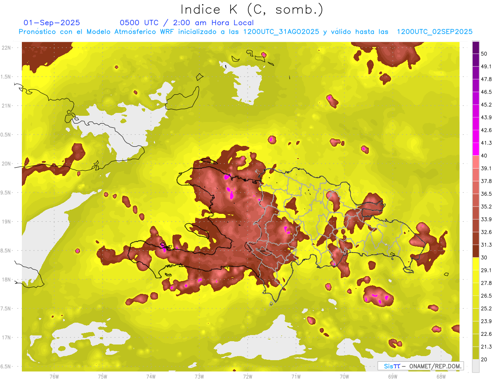Screen dimensions: 495x382
Task: Click '0500 UTC / 2:00 am Hora Local'
Action: coord(186,23)
